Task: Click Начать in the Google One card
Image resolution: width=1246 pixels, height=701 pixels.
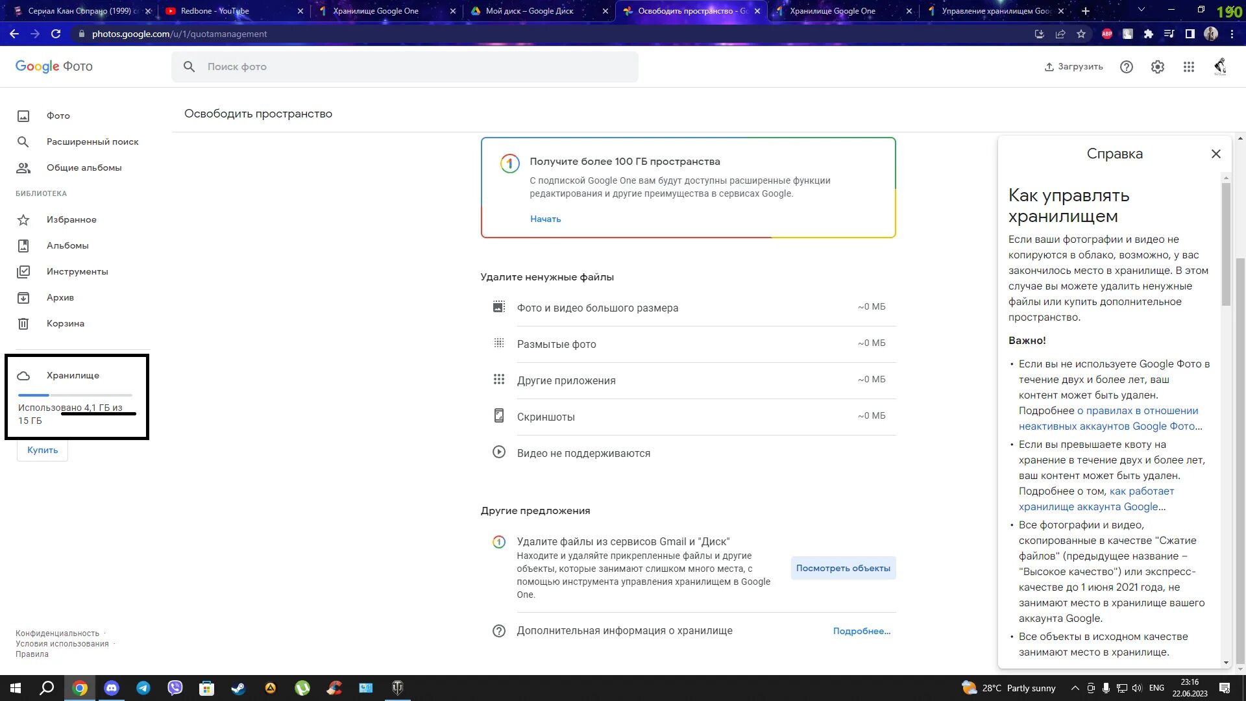Action: [545, 219]
